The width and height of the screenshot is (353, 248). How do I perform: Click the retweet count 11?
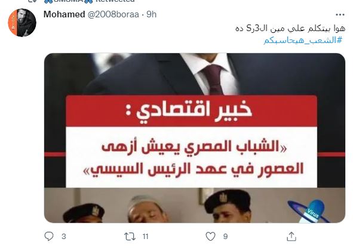pyautogui.click(x=145, y=237)
